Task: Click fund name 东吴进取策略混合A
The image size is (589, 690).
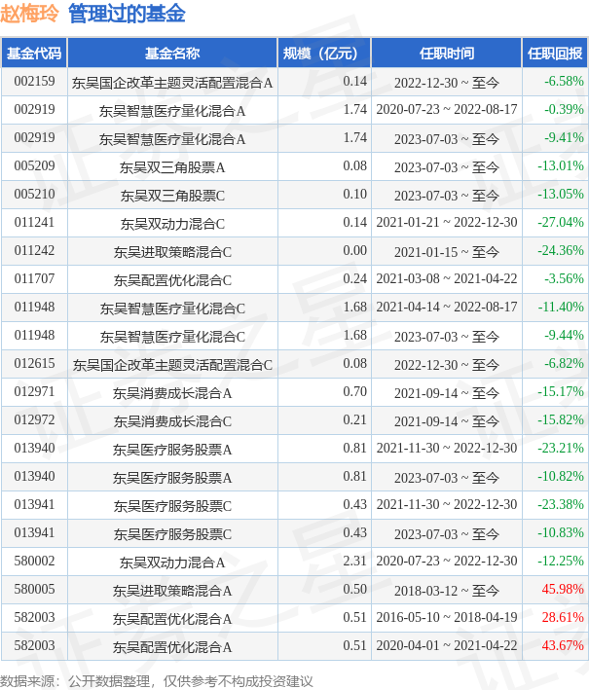Action: click(172, 590)
